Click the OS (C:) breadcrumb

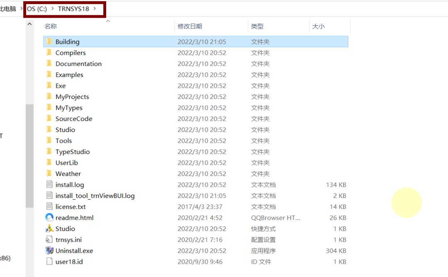(37, 9)
